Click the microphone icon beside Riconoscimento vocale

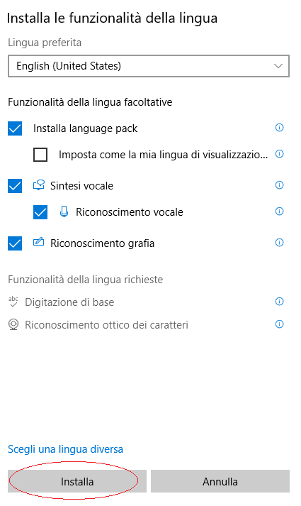[x=64, y=211]
